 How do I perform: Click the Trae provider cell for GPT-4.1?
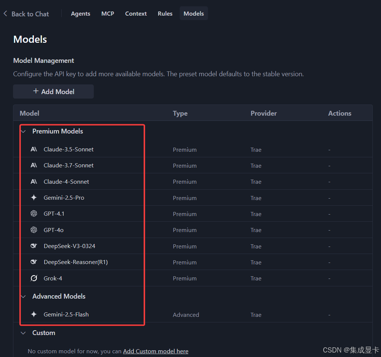pos(256,214)
